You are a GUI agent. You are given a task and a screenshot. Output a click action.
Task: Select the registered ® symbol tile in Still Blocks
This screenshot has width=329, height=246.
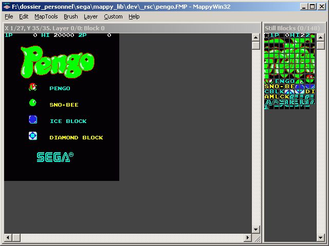277,102
